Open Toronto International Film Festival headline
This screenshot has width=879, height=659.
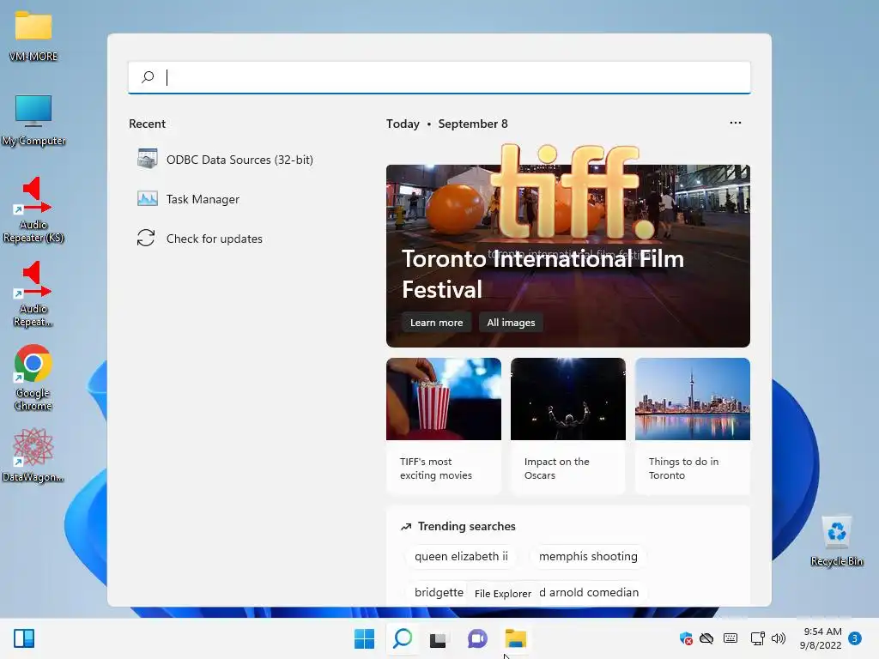(x=543, y=274)
